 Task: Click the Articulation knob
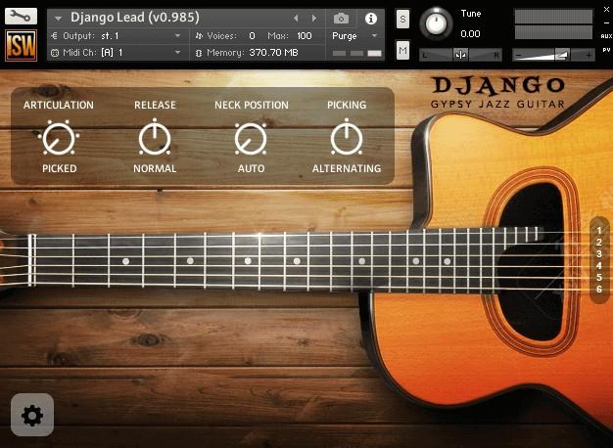(x=59, y=138)
